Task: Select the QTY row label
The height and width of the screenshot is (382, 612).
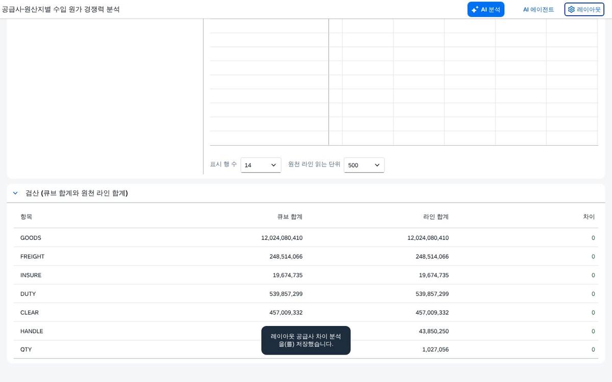Action: pos(26,350)
